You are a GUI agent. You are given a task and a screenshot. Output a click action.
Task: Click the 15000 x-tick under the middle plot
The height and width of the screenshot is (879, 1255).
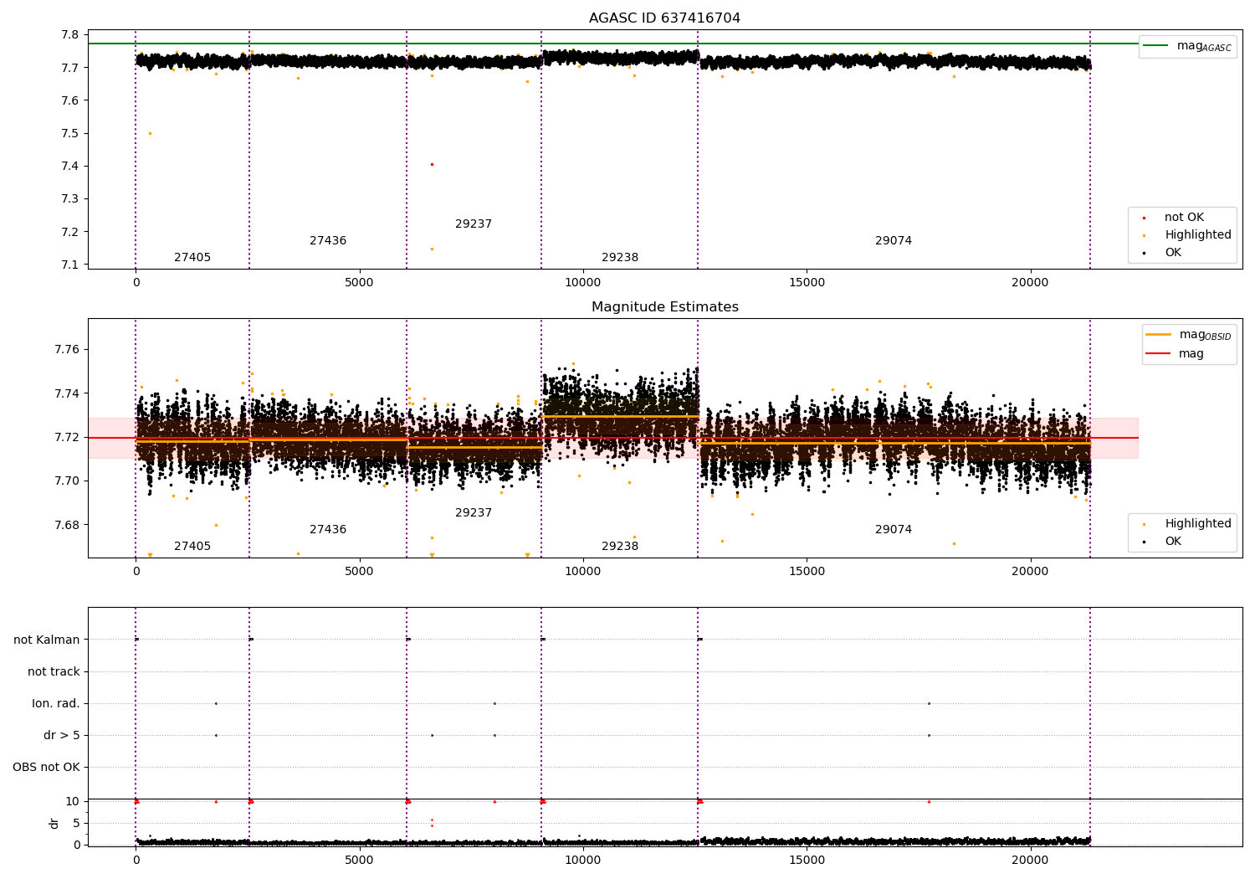click(807, 571)
